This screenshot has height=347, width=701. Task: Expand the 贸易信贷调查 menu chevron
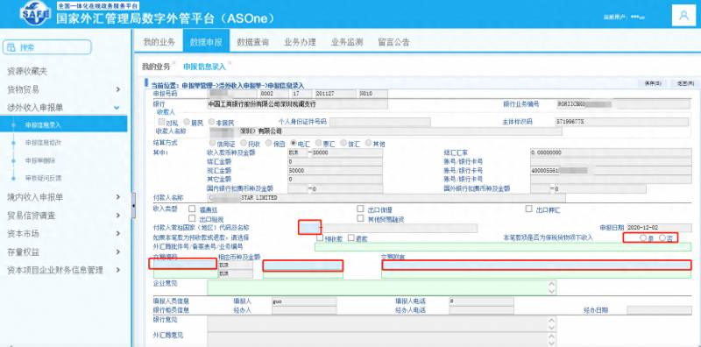(117, 216)
